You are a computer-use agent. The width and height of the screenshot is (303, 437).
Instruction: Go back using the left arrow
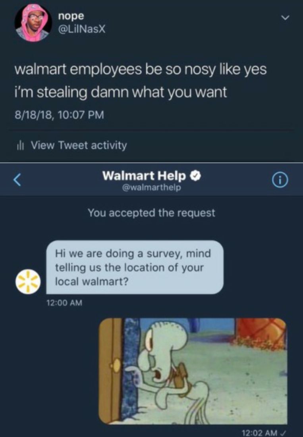17,179
